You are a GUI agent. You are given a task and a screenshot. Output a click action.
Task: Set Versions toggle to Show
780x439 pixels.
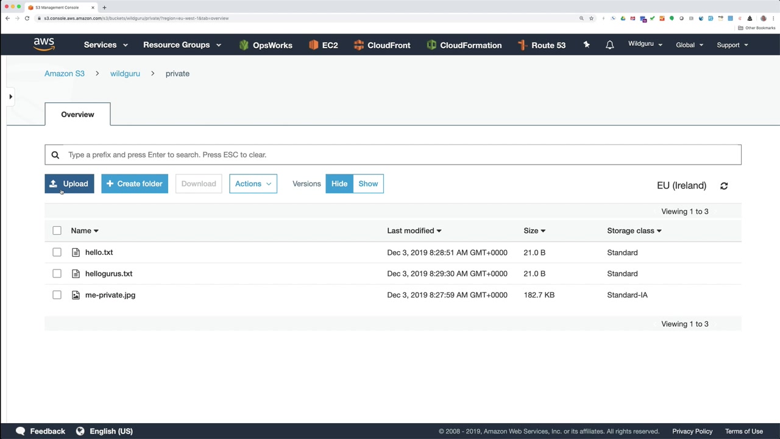coord(368,184)
